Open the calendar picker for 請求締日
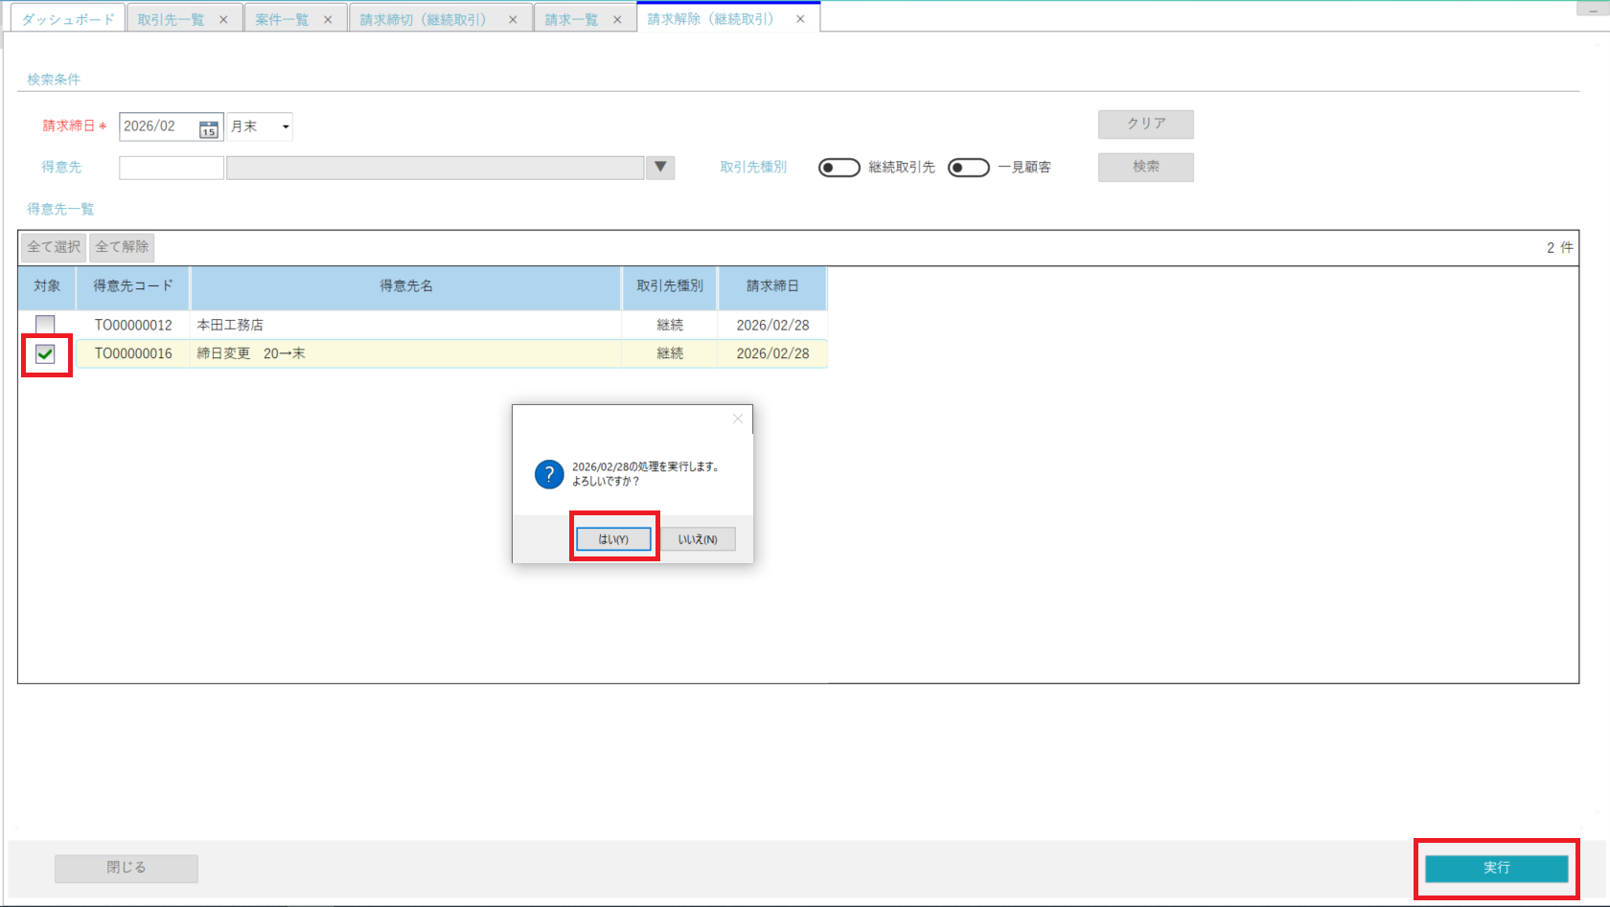The width and height of the screenshot is (1610, 907). point(208,128)
